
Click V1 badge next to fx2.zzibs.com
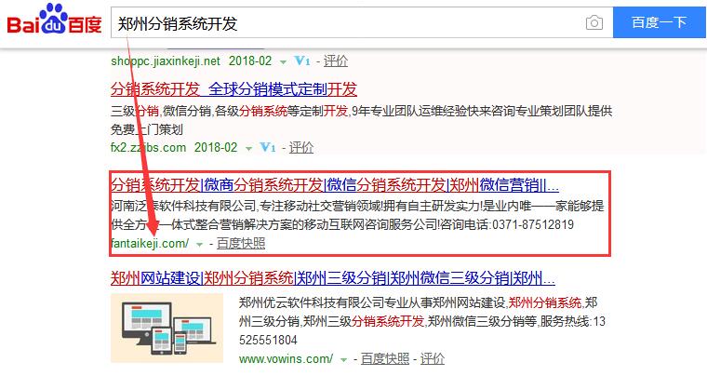pyautogui.click(x=268, y=147)
